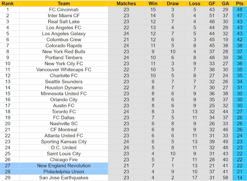Click the Team column header
This screenshot has width=247, height=181.
[64, 4]
